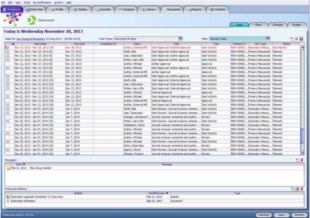Click the new message icon in the Messages section

[x=297, y=160]
